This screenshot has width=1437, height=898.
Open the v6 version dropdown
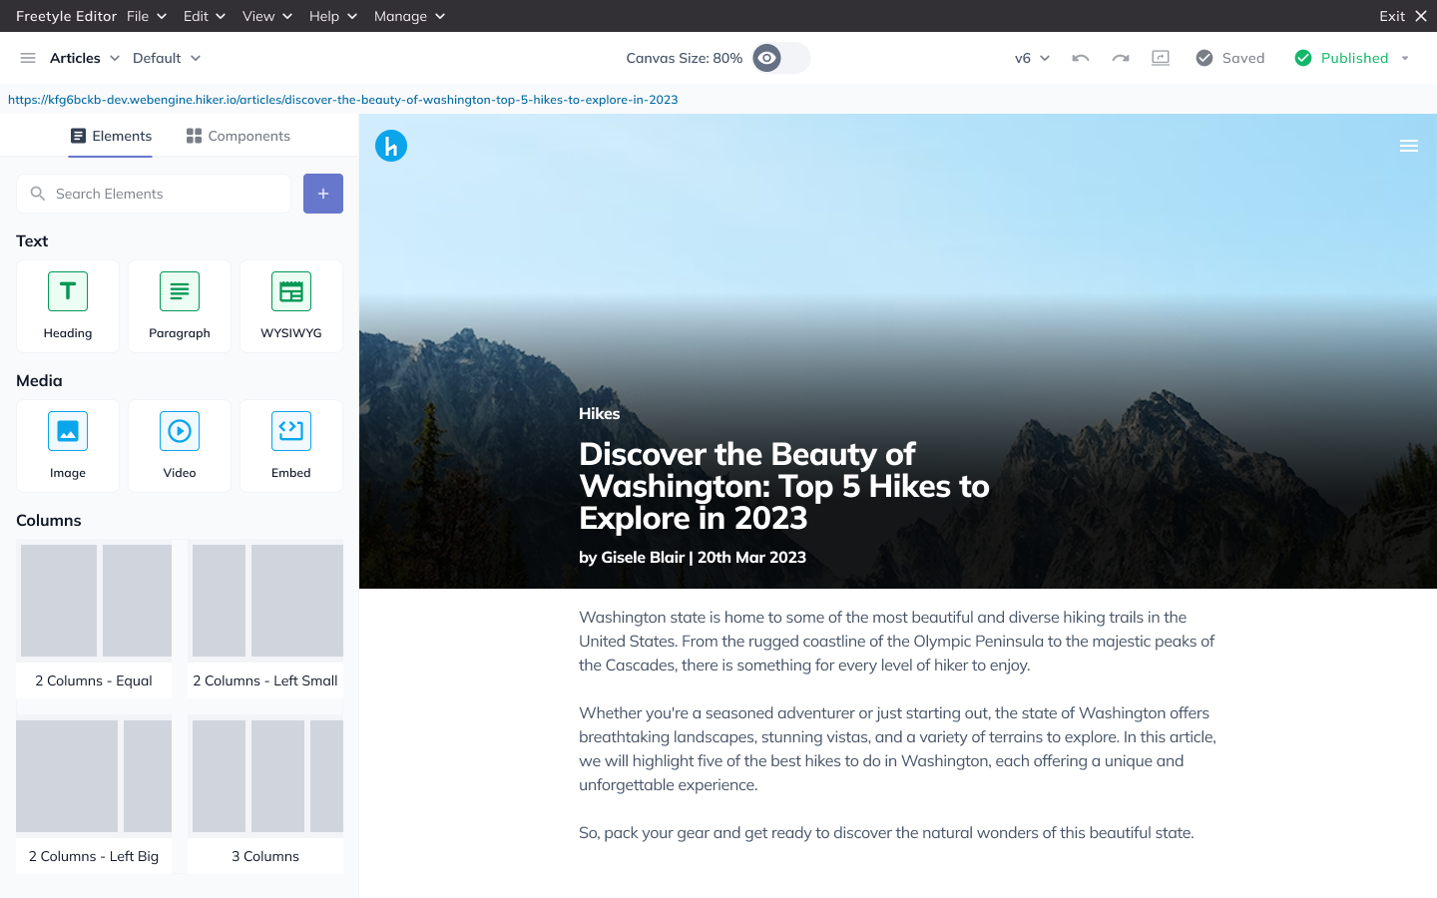click(1032, 58)
